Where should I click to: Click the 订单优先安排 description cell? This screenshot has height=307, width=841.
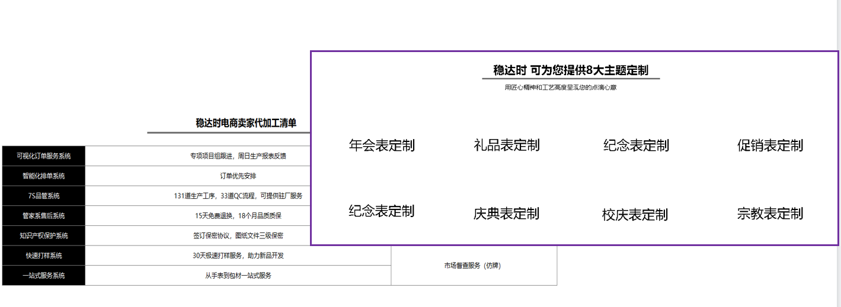(x=238, y=176)
